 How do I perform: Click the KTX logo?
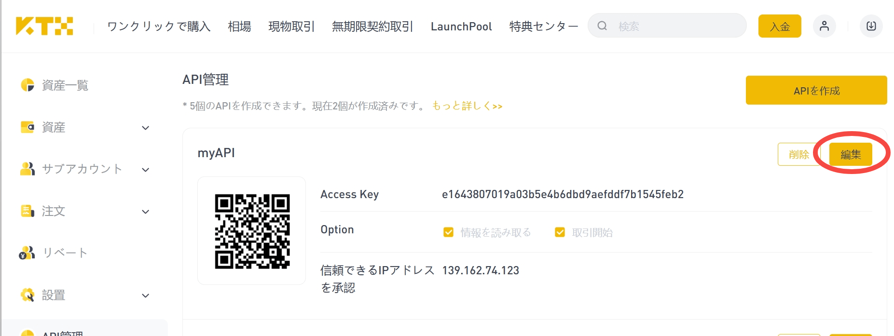tap(44, 26)
